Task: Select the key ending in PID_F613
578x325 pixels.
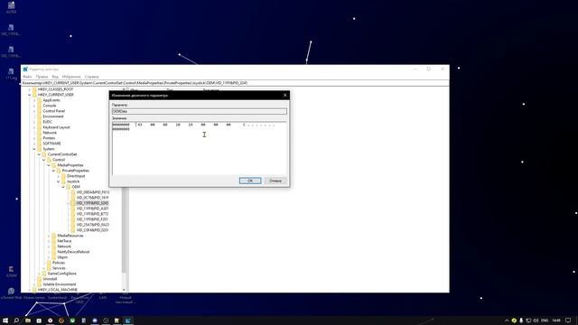Action: pos(92,192)
